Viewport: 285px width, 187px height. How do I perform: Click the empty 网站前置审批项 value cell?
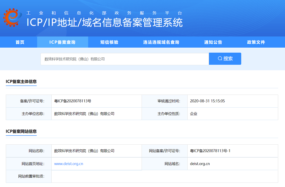coord(165,176)
